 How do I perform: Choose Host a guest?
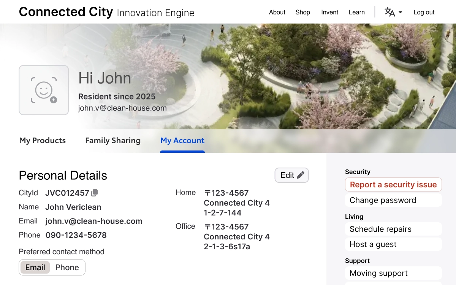click(x=393, y=244)
